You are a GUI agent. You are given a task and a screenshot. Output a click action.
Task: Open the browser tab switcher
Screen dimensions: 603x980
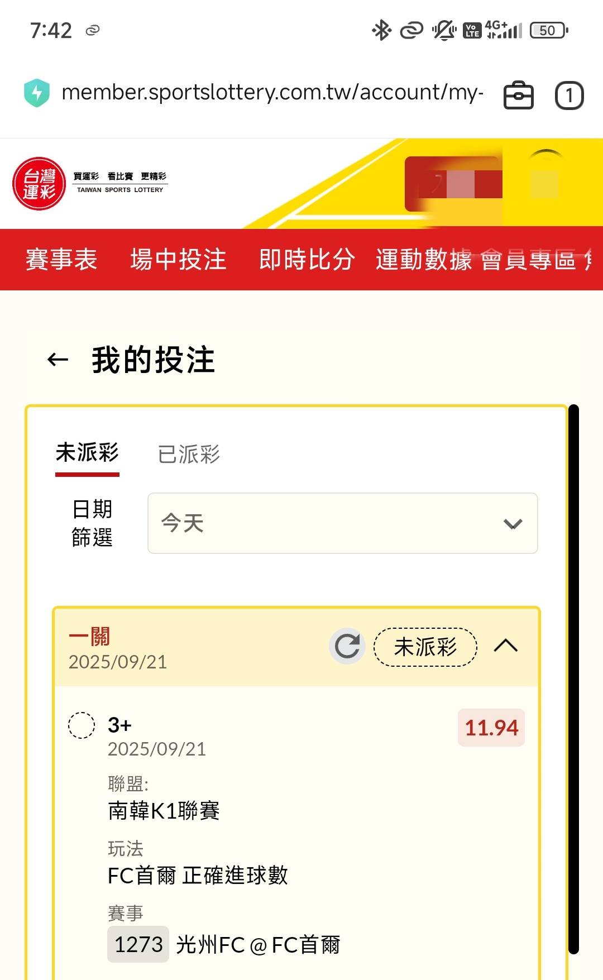point(569,95)
